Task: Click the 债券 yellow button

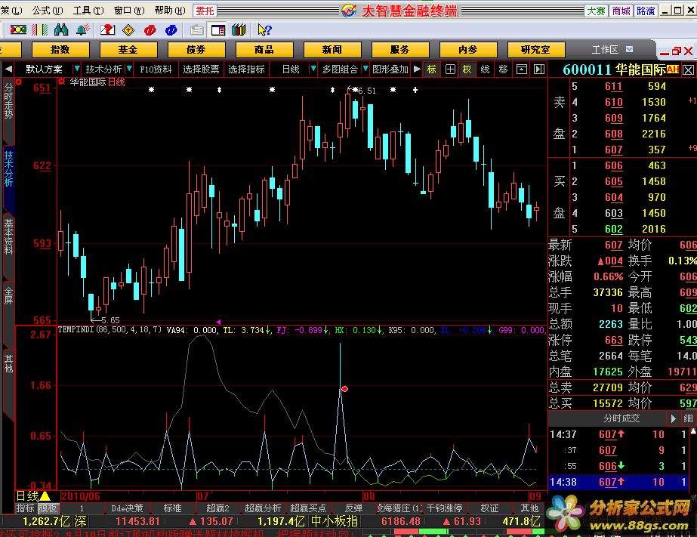Action: pyautogui.click(x=196, y=50)
